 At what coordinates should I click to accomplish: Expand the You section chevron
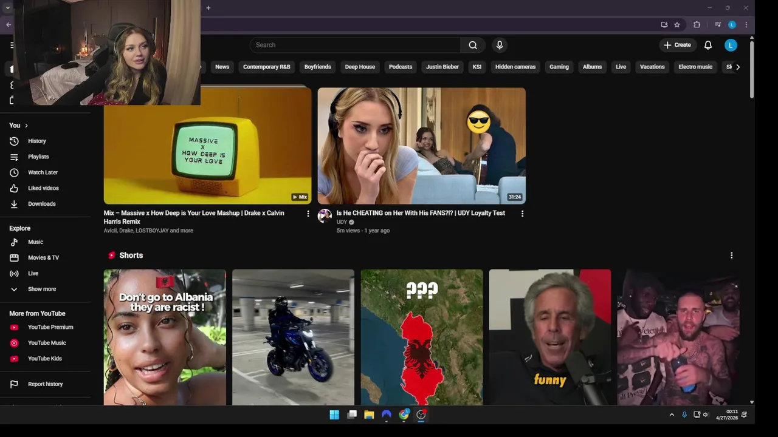(x=26, y=126)
